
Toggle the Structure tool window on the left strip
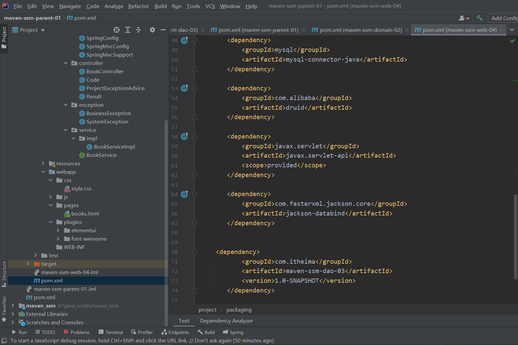click(x=4, y=274)
